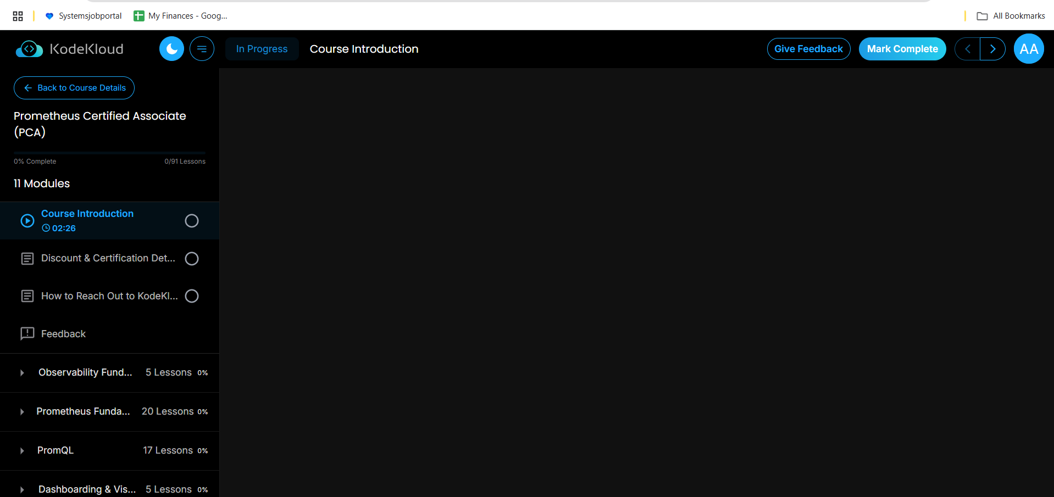Expand the PromQL module
This screenshot has height=497, width=1054.
(x=109, y=451)
